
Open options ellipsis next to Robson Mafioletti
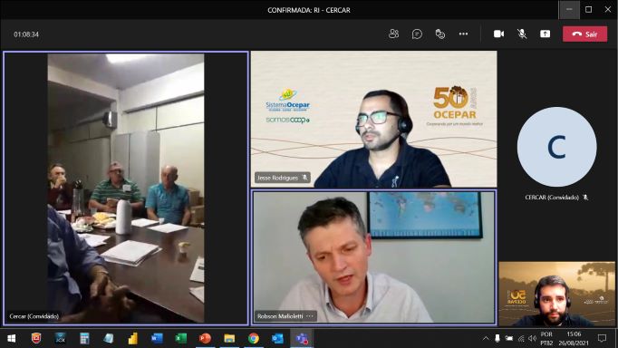310,316
